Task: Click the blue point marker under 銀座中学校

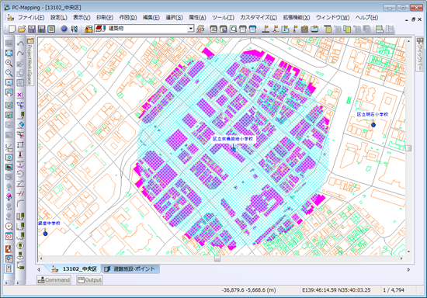Action: [x=46, y=234]
